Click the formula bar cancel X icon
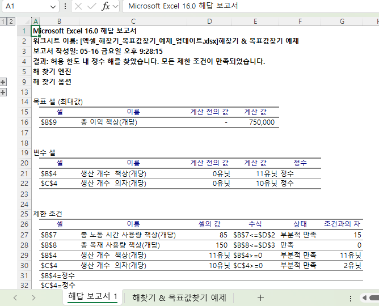 pyautogui.click(x=78, y=6)
